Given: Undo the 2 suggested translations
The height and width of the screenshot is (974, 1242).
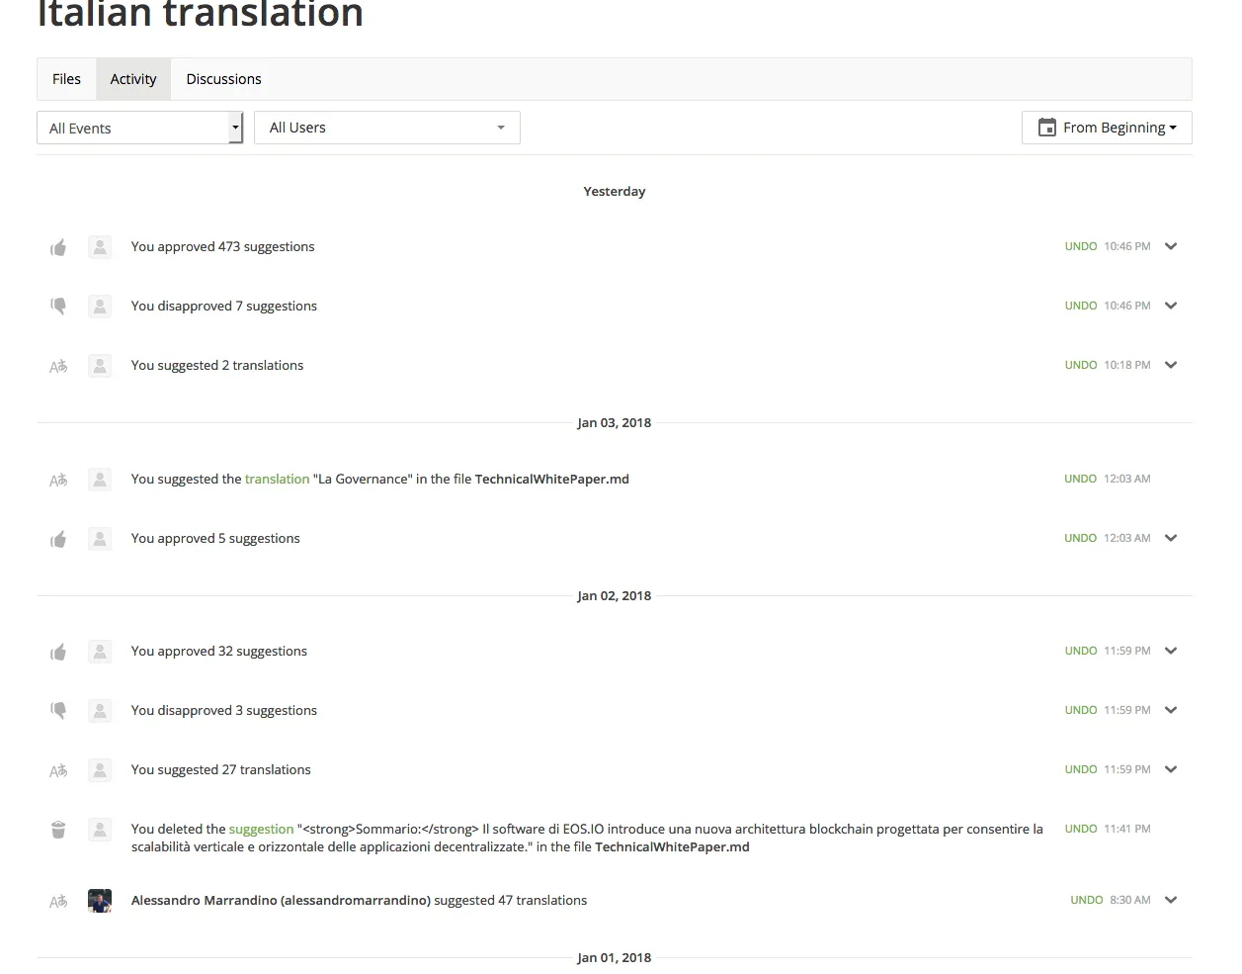Looking at the screenshot, I should tap(1081, 365).
